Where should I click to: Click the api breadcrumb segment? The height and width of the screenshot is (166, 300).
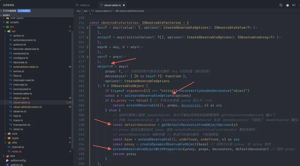[85, 11]
